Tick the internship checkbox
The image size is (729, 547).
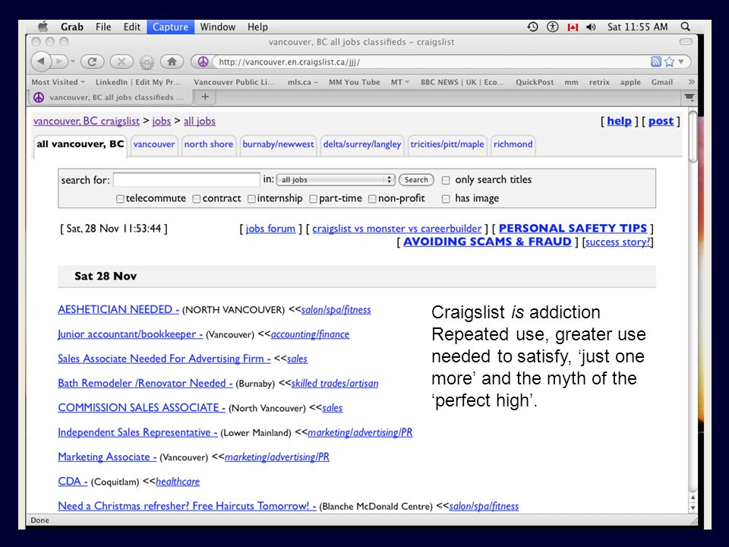click(x=251, y=198)
